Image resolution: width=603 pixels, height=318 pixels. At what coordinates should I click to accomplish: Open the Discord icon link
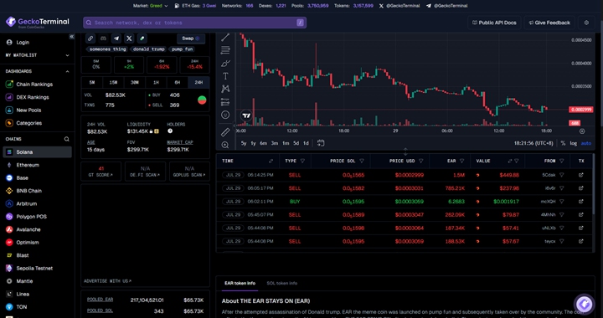point(104,38)
